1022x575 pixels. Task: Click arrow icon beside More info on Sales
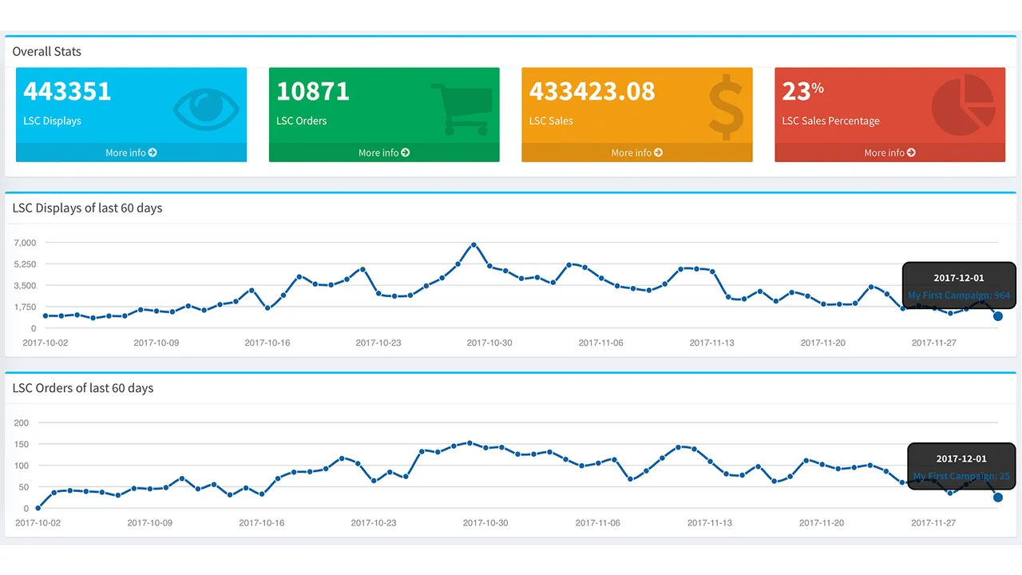[659, 153]
